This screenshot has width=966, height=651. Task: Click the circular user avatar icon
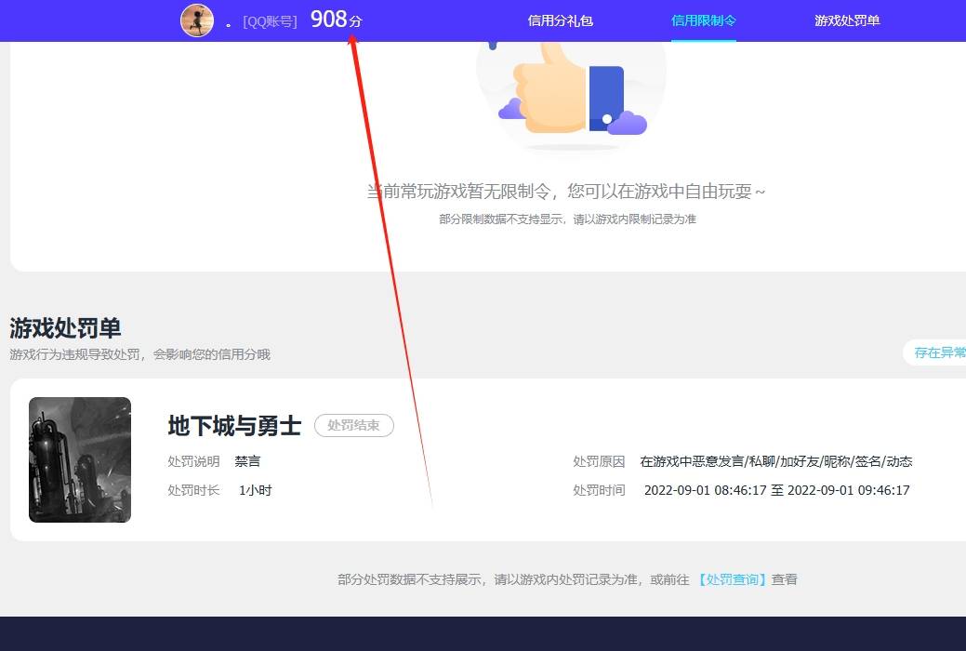(x=197, y=20)
